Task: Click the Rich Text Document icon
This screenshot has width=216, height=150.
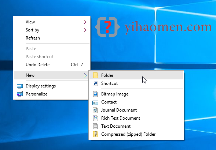Action: (x=95, y=118)
